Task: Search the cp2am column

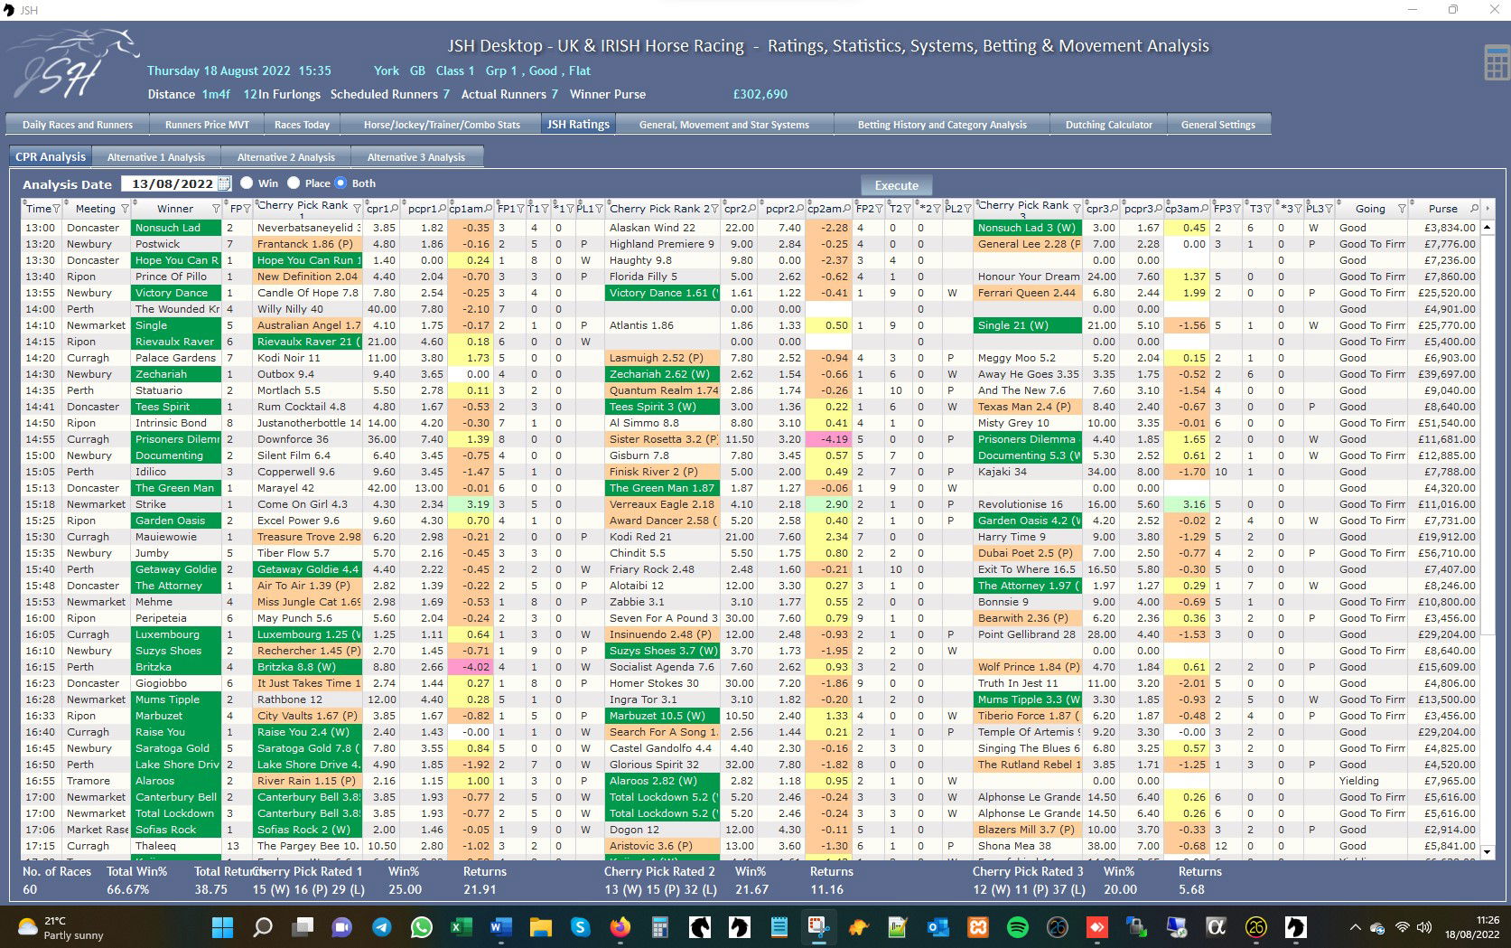Action: tap(847, 209)
